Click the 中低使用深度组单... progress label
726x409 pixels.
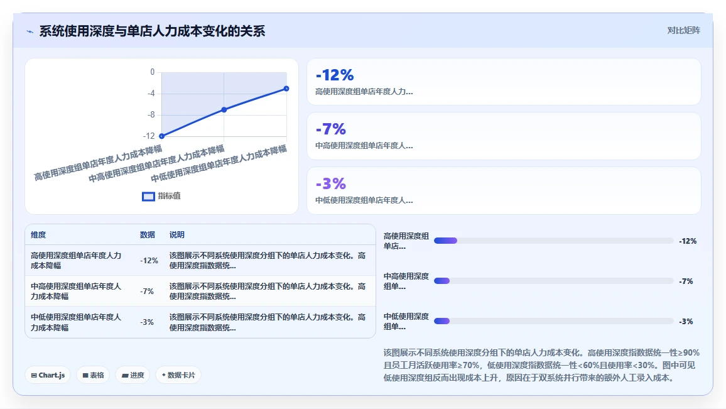click(406, 322)
